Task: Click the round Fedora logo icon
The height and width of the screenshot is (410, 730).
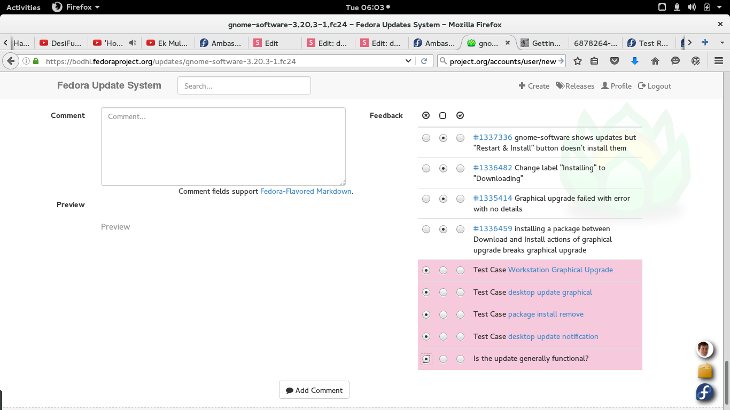Action: click(705, 392)
